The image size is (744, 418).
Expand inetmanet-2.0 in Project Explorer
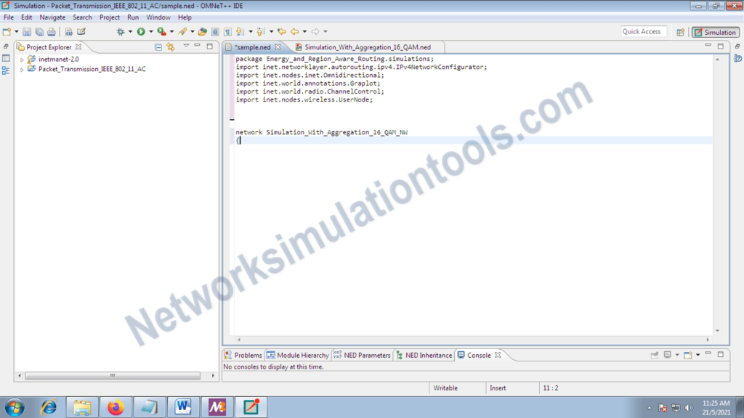(x=23, y=60)
